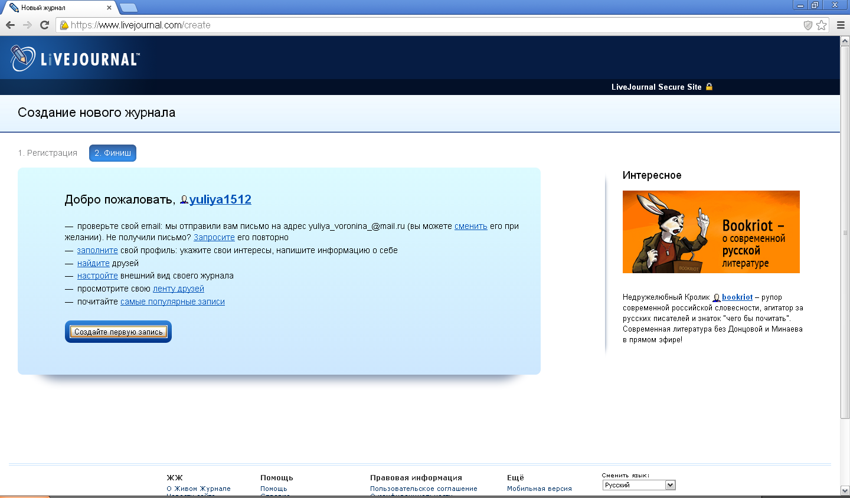Visit the bookriot journal link
Screen dimensions: 850x498
click(737, 297)
